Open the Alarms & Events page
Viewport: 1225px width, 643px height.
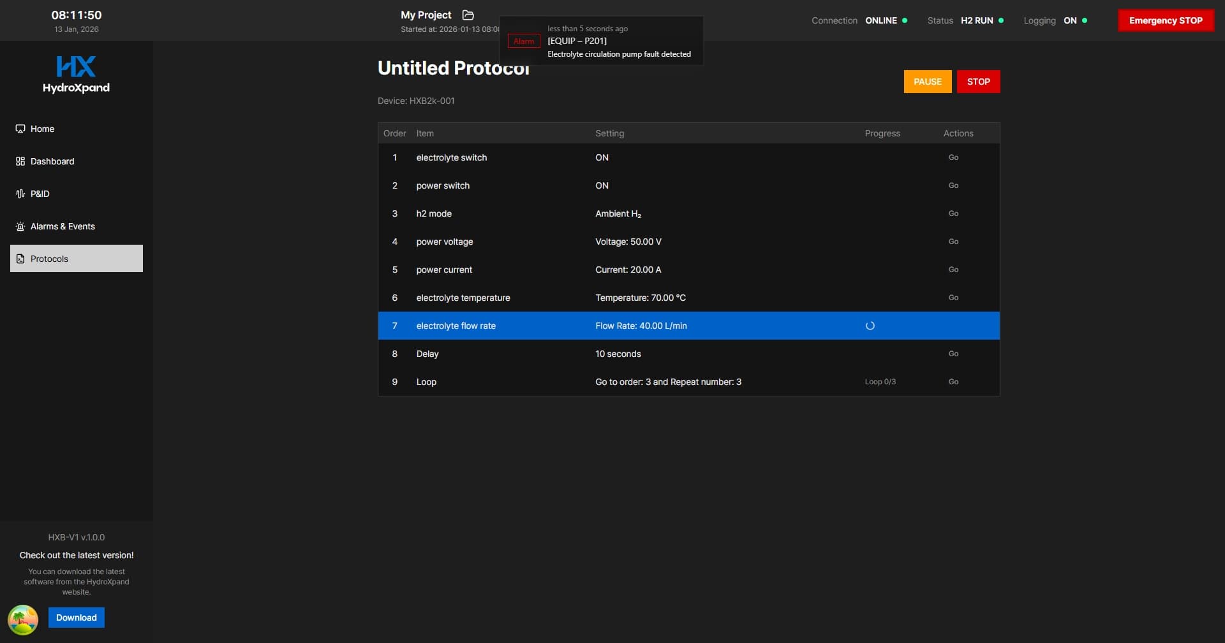(63, 226)
